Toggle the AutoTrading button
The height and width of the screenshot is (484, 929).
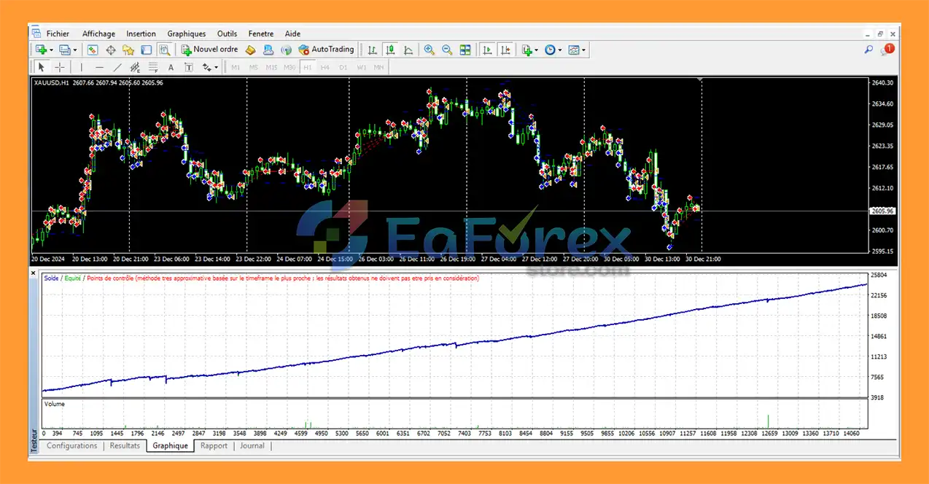click(x=326, y=50)
